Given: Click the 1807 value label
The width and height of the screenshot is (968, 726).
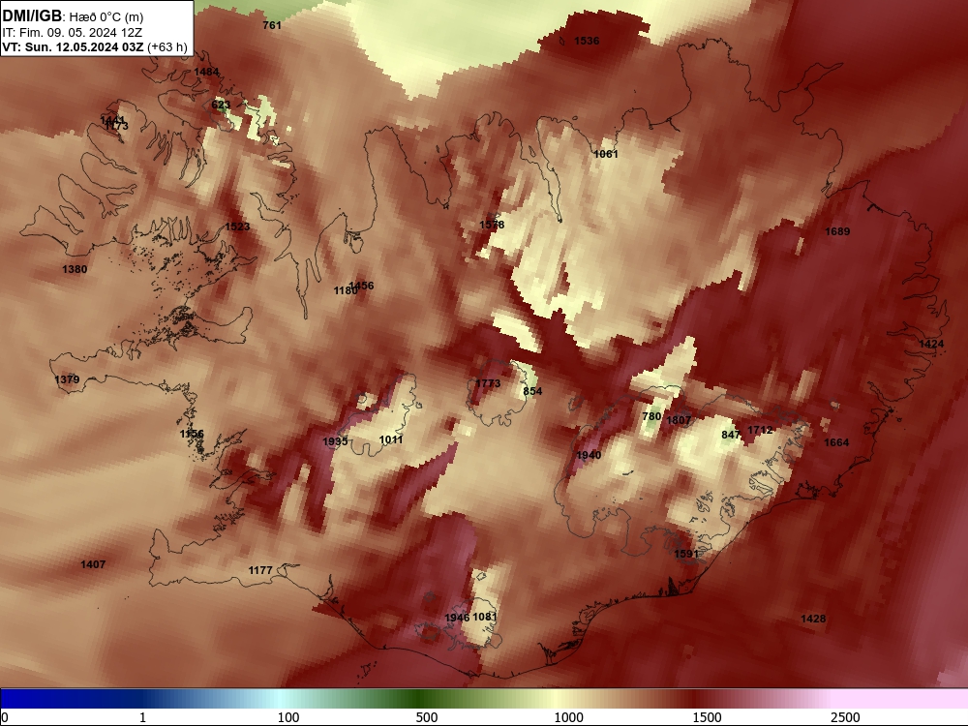Looking at the screenshot, I should (x=679, y=420).
